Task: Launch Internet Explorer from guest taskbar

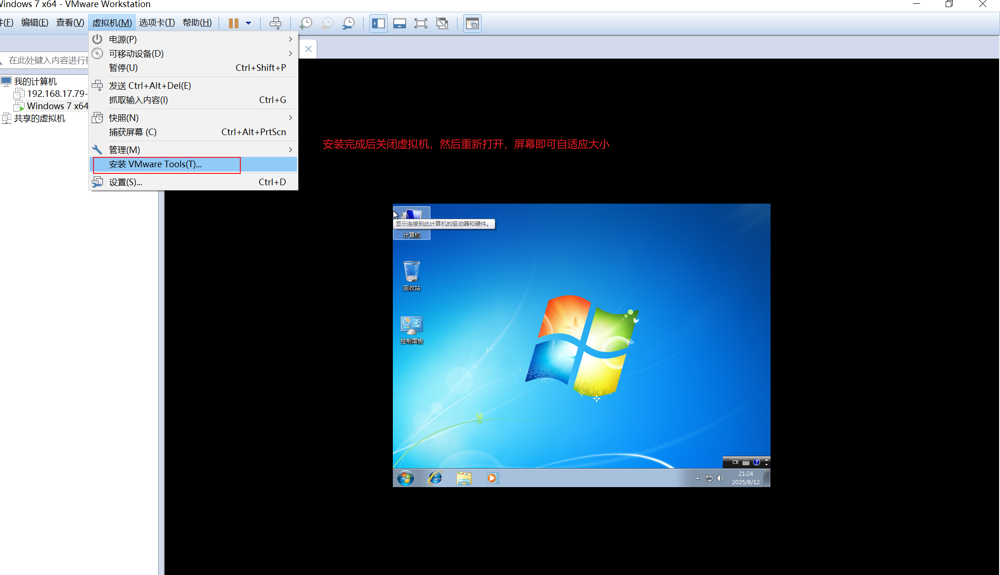Action: click(435, 478)
